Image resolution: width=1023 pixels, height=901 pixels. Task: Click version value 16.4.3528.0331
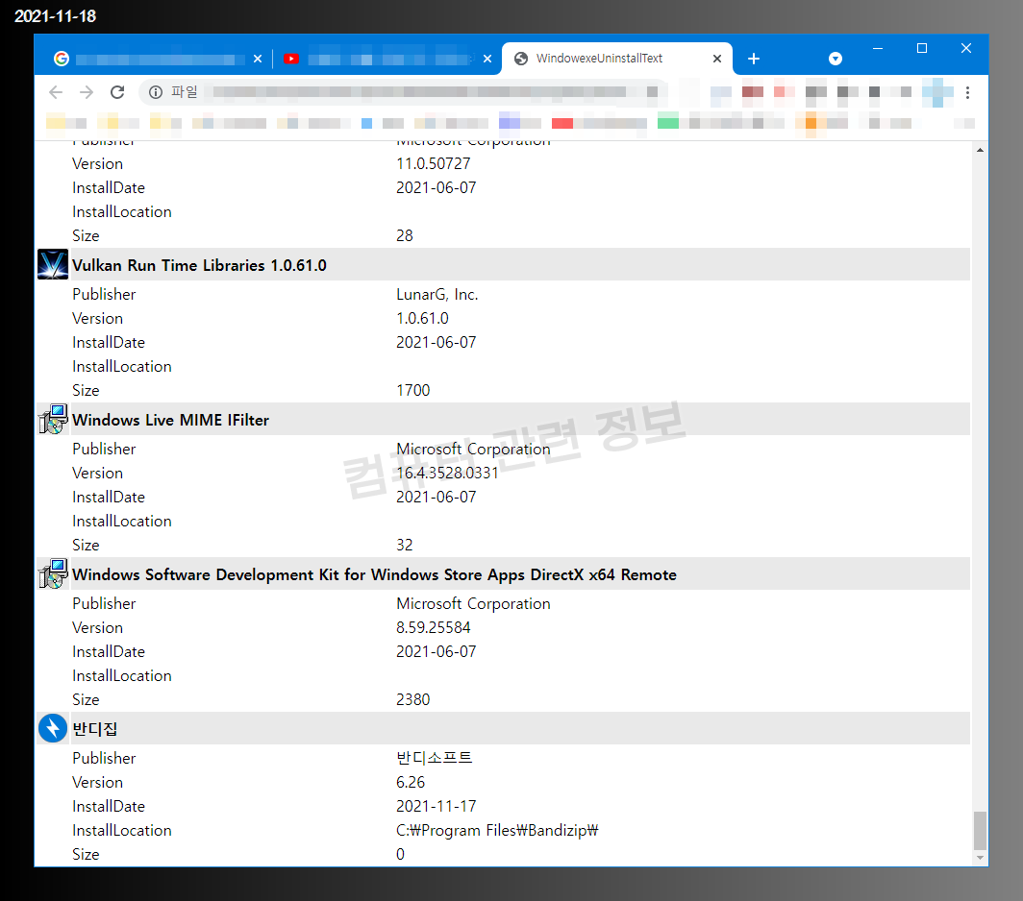tap(448, 473)
